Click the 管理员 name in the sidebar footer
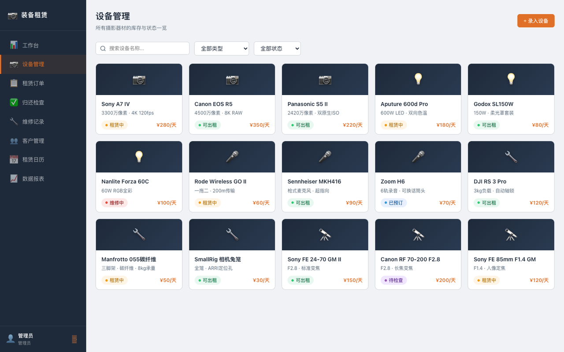 (26, 336)
